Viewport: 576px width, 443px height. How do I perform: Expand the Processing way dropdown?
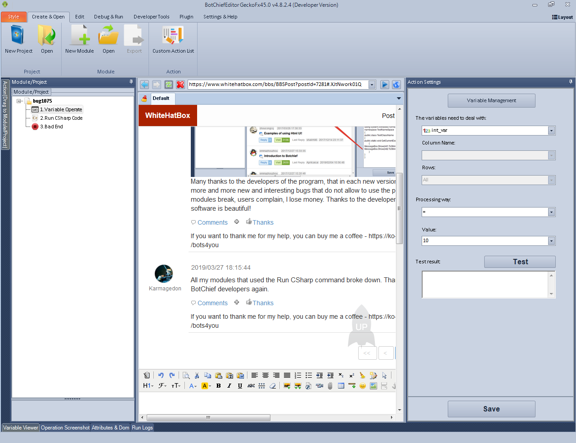coord(551,212)
